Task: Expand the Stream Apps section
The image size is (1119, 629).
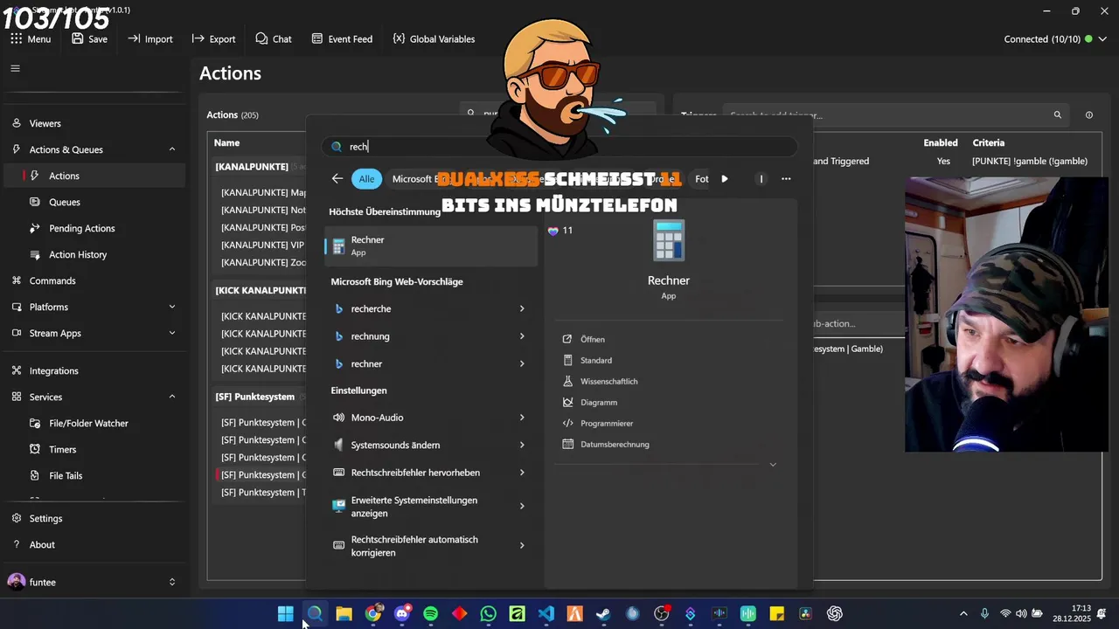Action: 171,333
